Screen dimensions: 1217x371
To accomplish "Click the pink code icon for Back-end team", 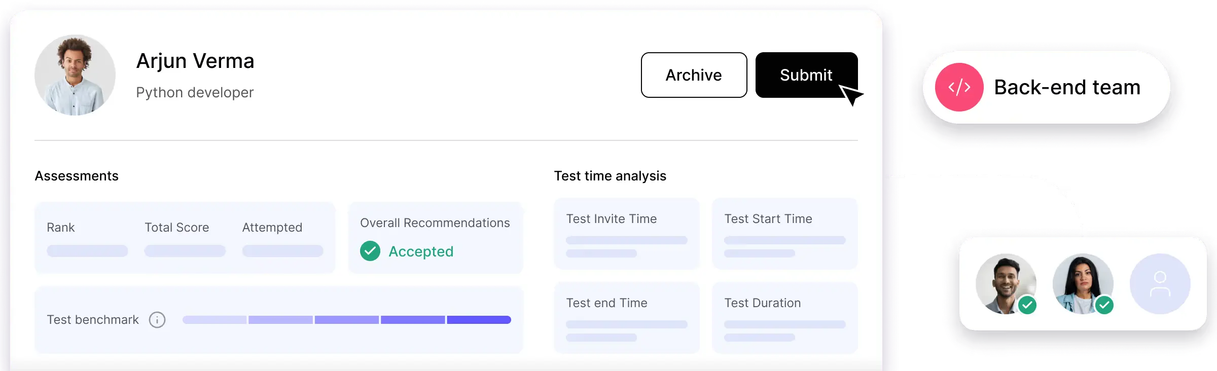I will pos(959,87).
